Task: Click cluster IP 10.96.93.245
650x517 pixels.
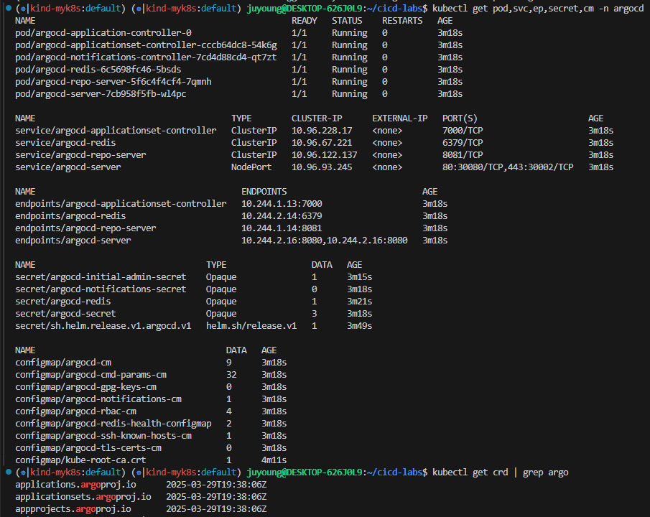Action: 322,167
